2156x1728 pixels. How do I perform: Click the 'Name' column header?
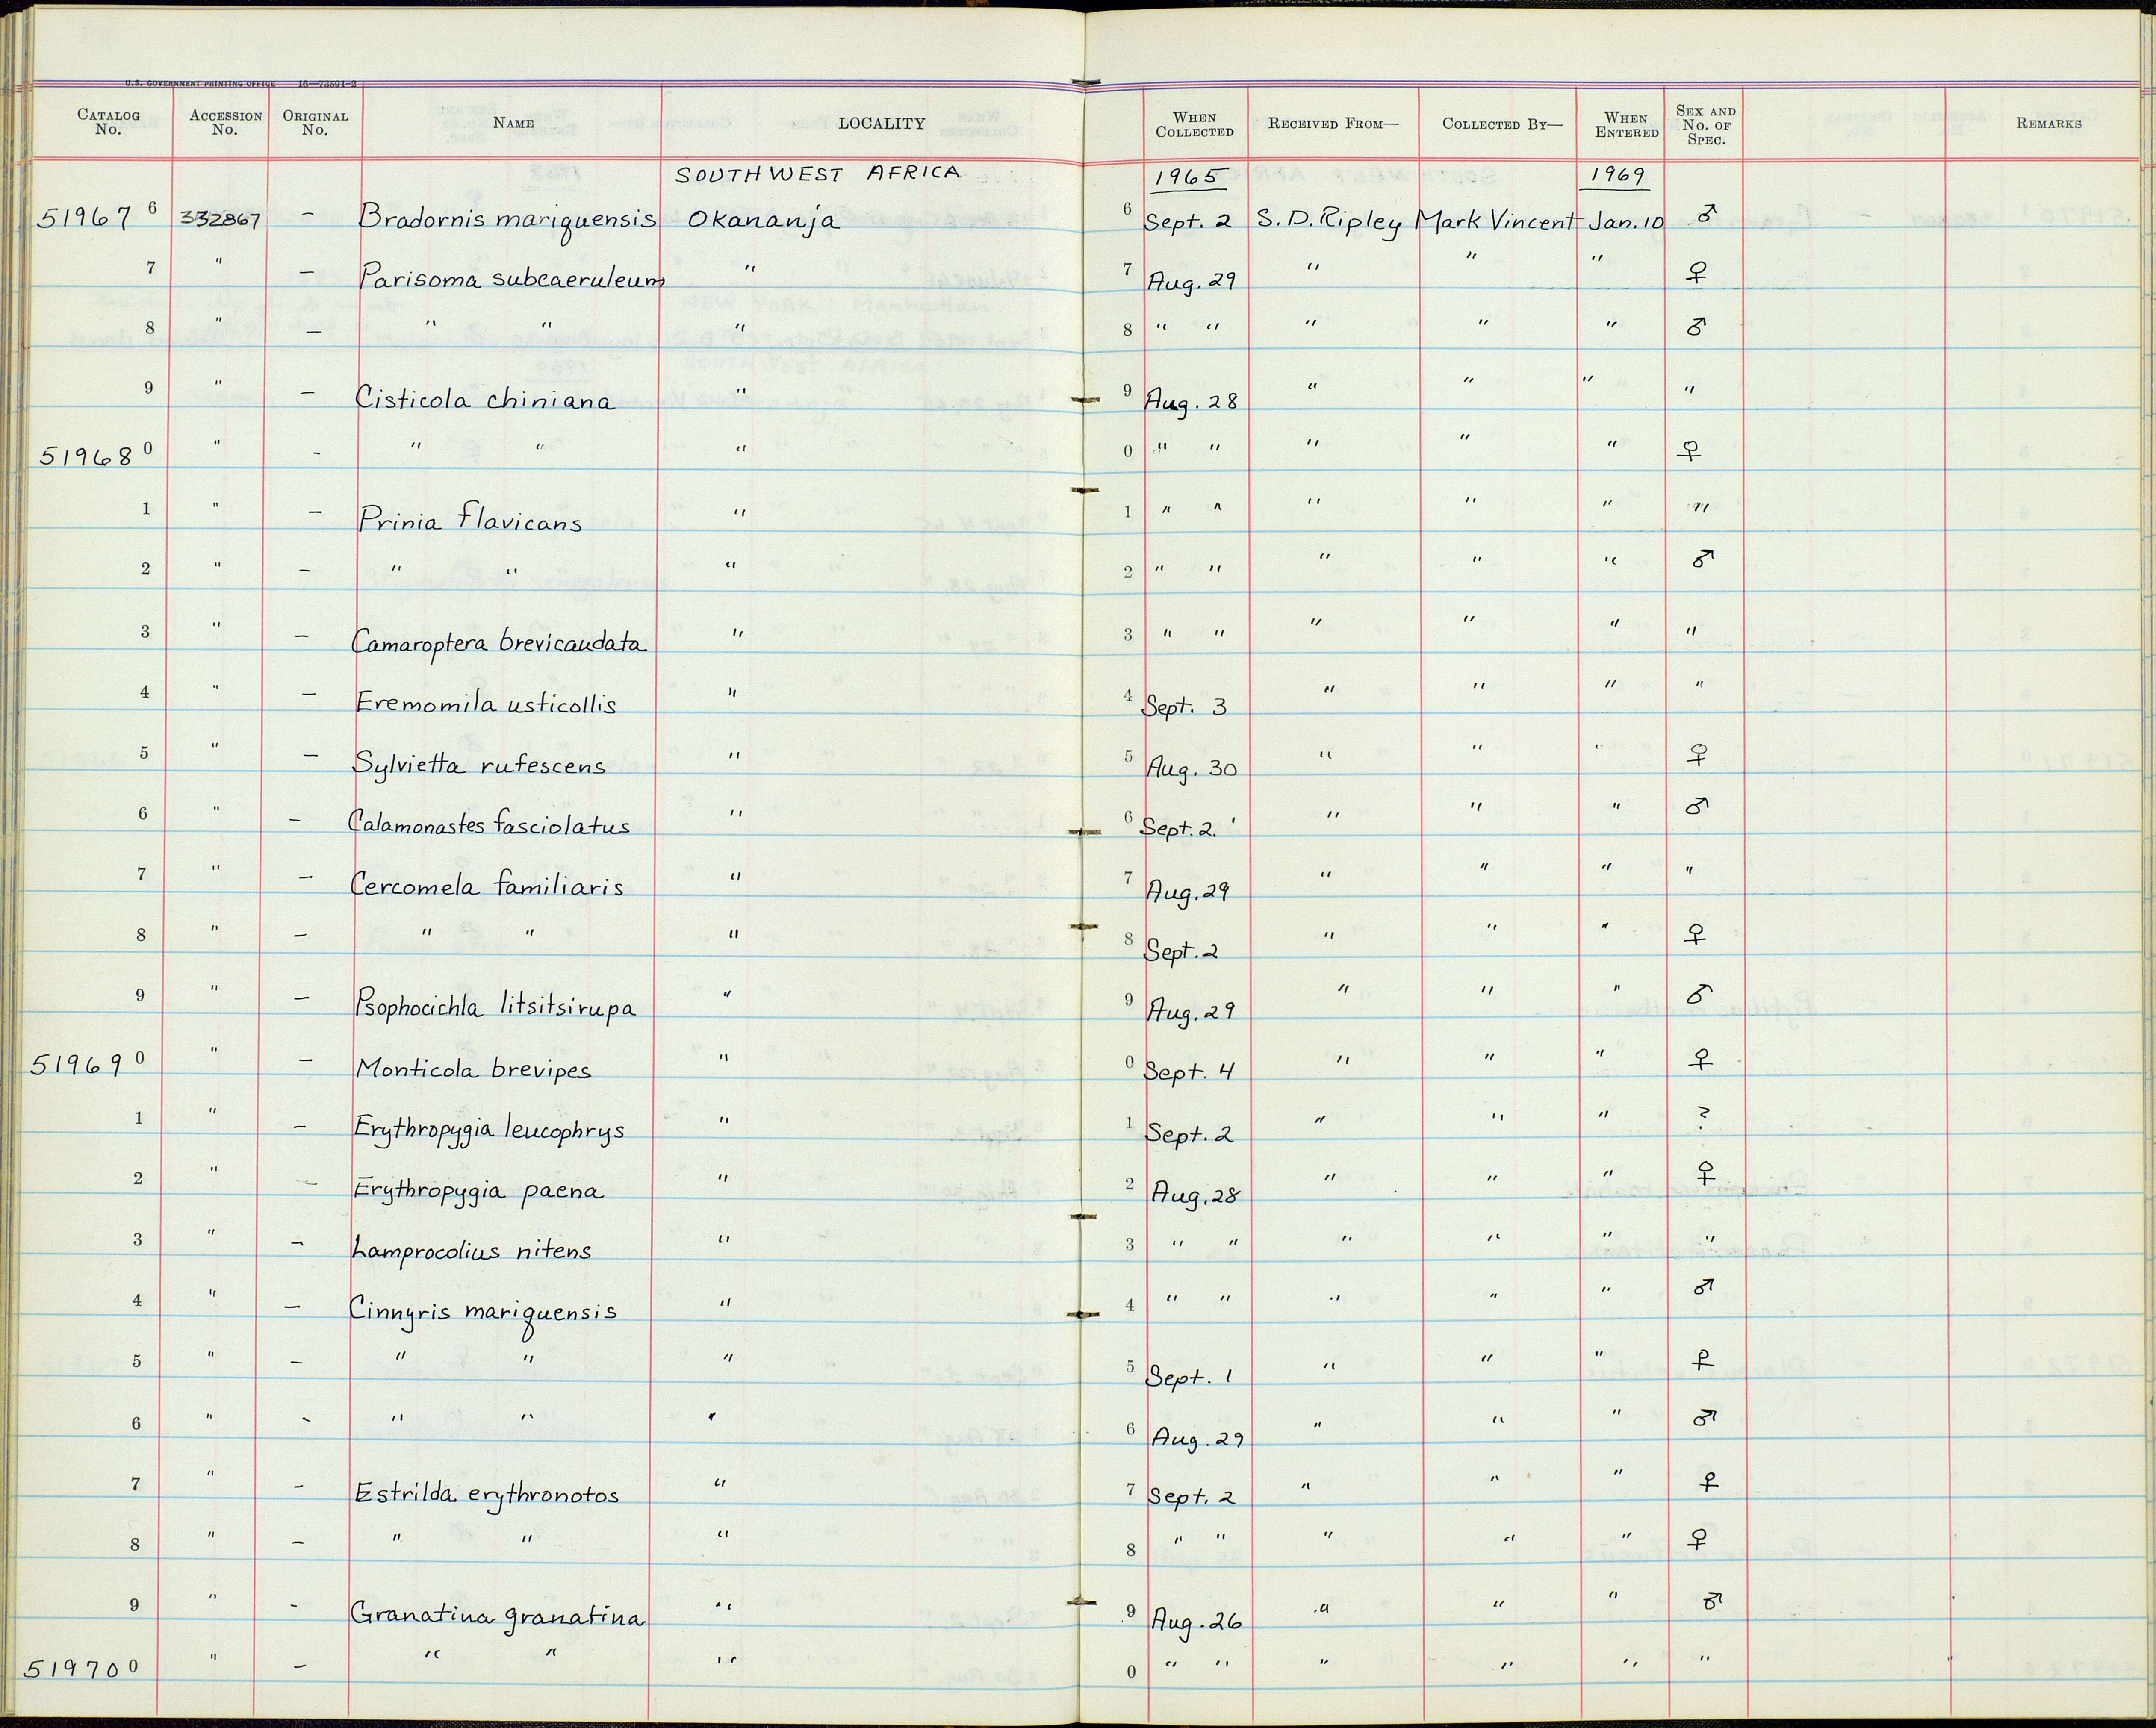pyautogui.click(x=513, y=123)
